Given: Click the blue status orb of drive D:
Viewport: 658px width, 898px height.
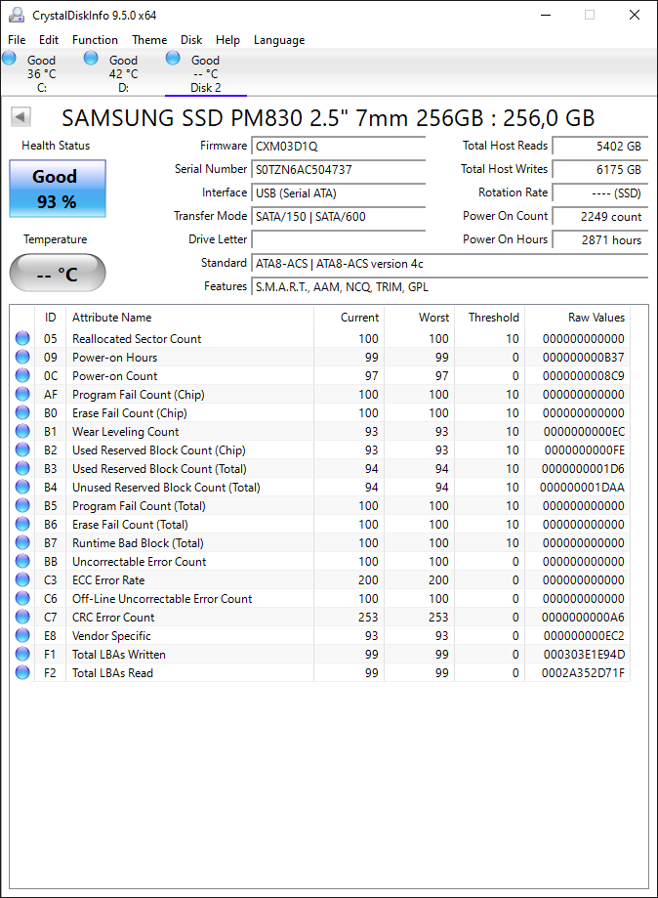Looking at the screenshot, I should [91, 58].
